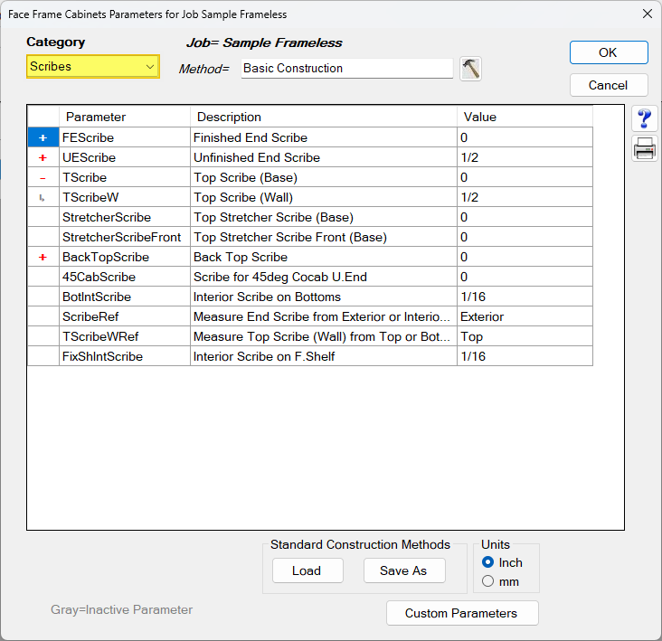Open help with the question mark icon

click(644, 118)
